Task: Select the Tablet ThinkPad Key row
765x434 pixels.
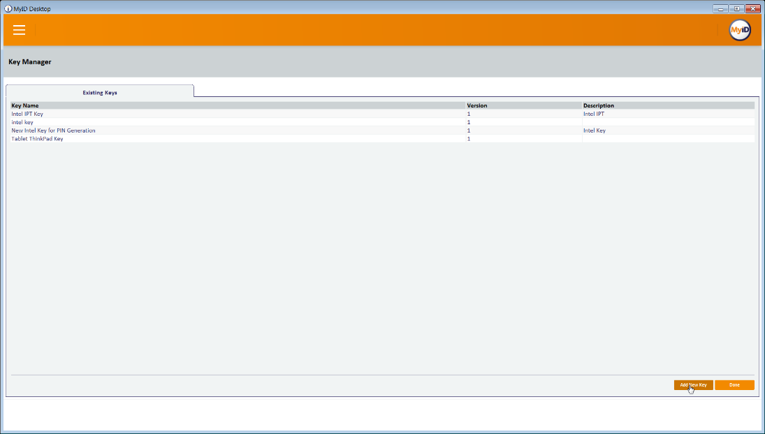Action: point(383,139)
